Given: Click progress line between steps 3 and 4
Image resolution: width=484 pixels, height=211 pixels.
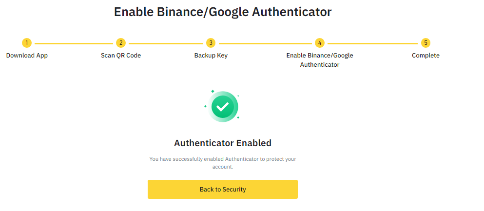Looking at the screenshot, I should point(265,43).
